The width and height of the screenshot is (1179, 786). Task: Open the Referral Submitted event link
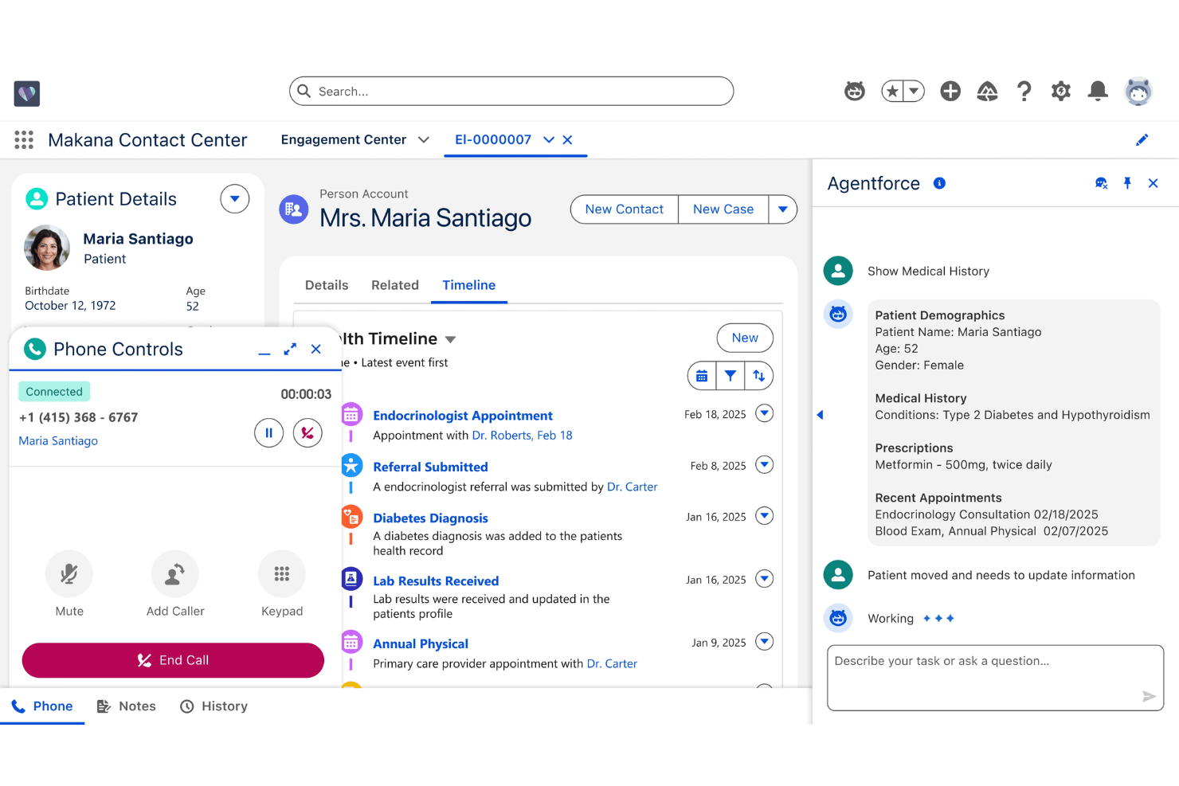(x=430, y=467)
